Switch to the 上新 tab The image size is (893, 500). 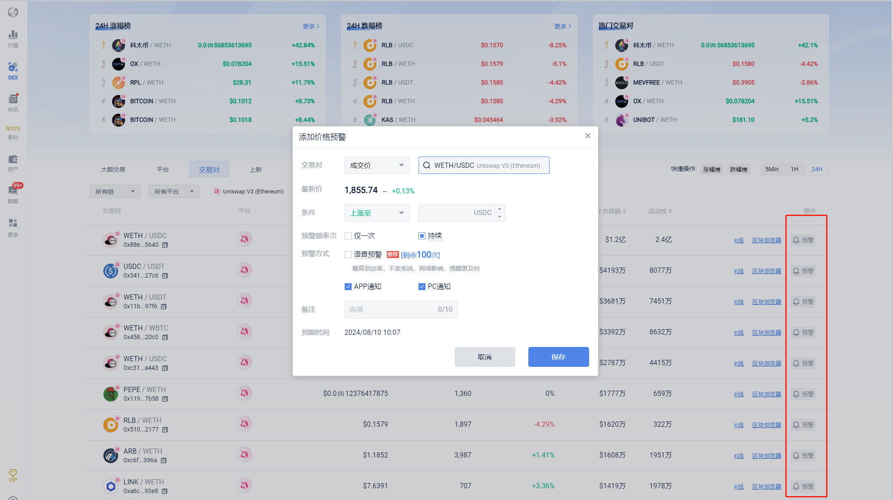point(256,170)
